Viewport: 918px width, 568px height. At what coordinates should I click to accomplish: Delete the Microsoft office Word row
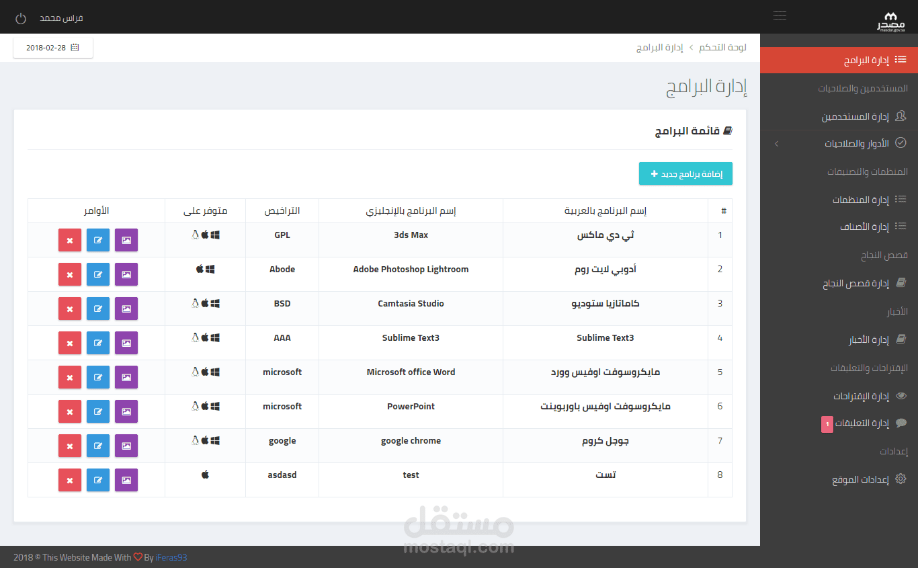pos(70,377)
